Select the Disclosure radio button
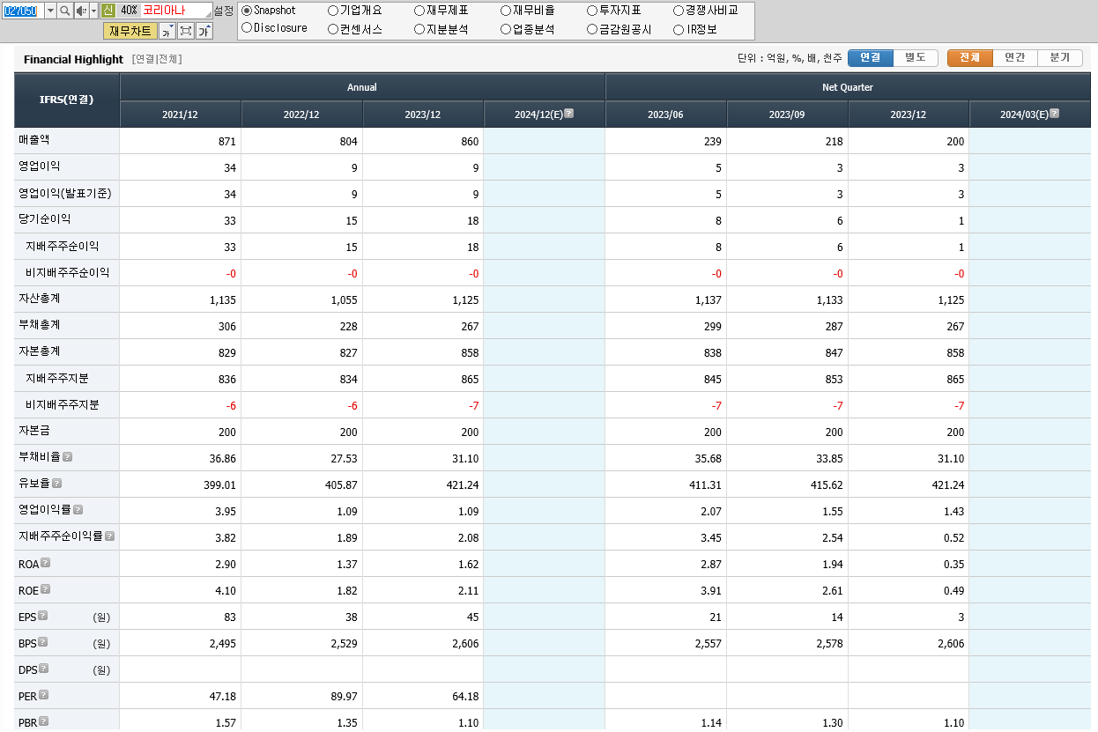Image resolution: width=1098 pixels, height=732 pixels. pyautogui.click(x=247, y=28)
